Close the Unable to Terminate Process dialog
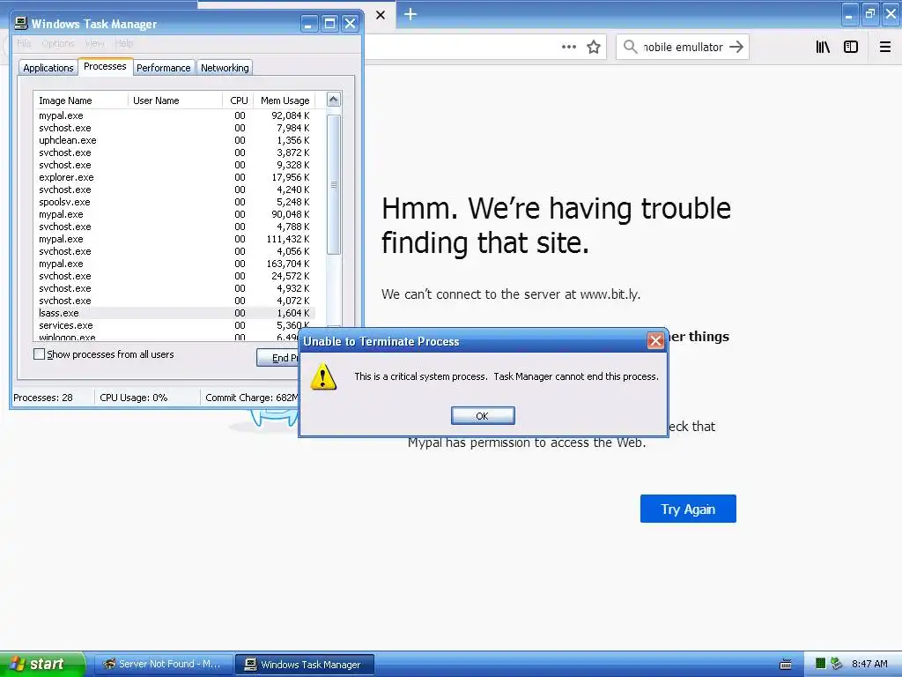Image resolution: width=902 pixels, height=677 pixels. coord(655,341)
